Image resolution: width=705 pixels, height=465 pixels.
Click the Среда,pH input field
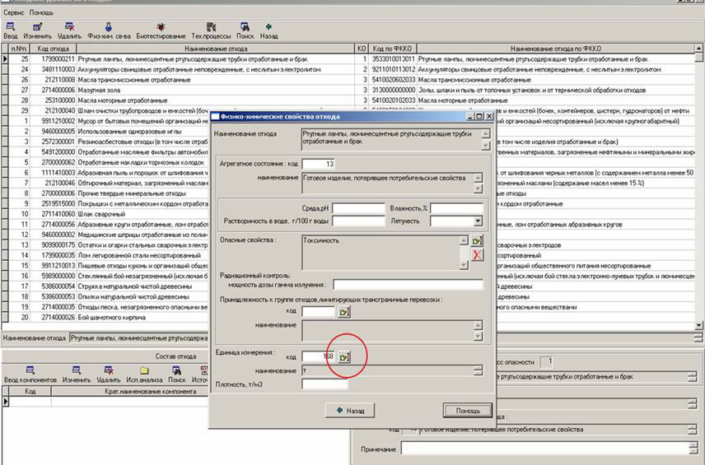(357, 208)
